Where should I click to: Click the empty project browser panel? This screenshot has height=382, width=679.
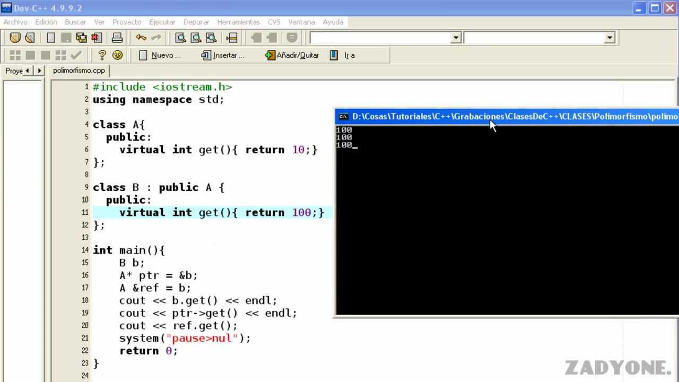(23, 231)
